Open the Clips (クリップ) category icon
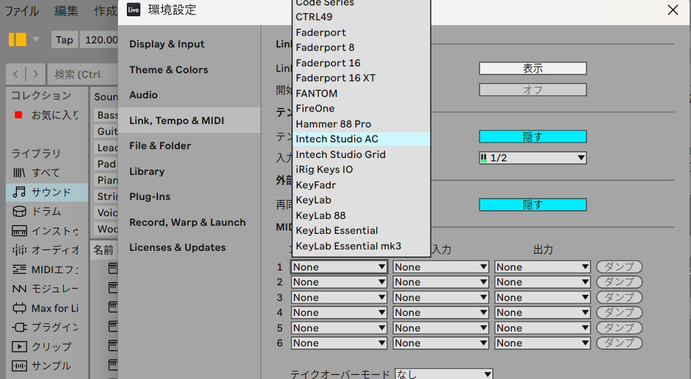The image size is (691, 379). 19,346
